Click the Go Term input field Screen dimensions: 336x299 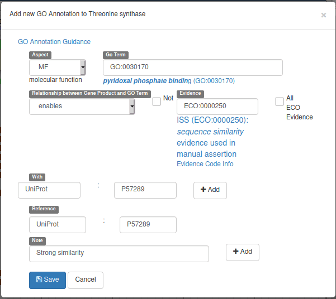pos(192,67)
